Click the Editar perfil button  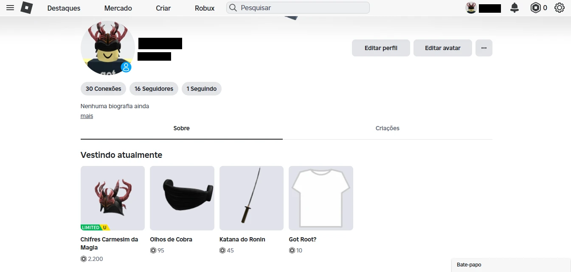(x=381, y=48)
